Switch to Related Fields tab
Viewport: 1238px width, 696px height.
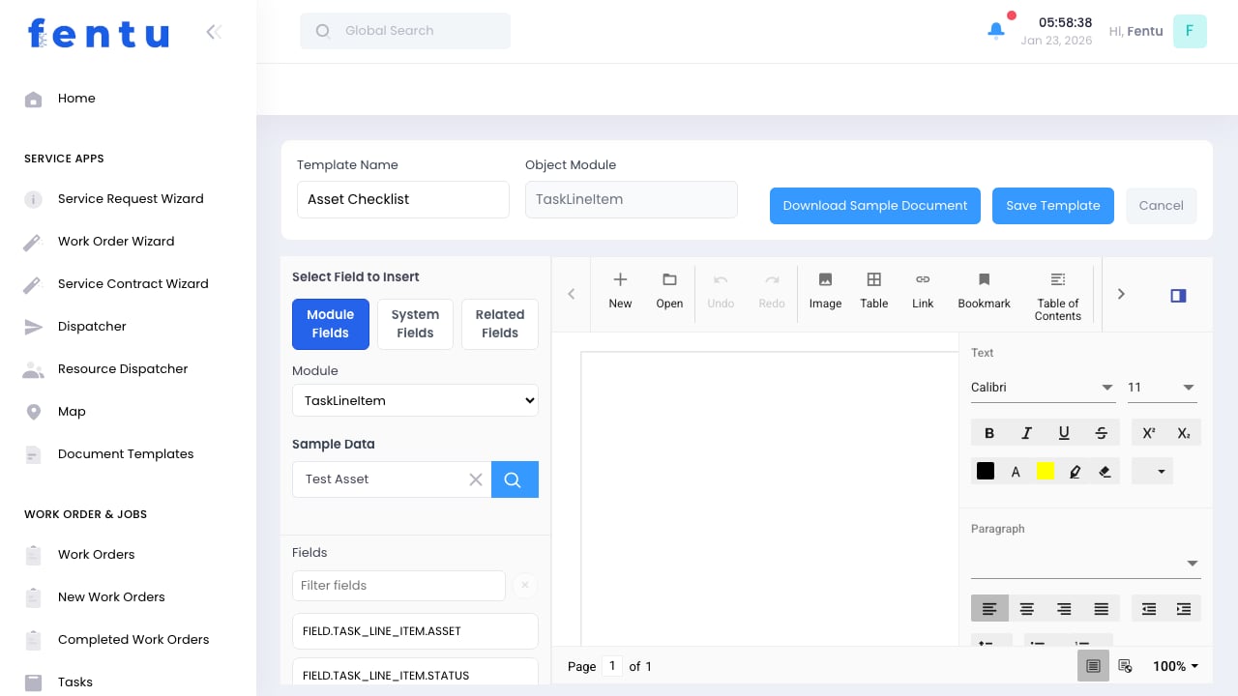click(x=500, y=324)
